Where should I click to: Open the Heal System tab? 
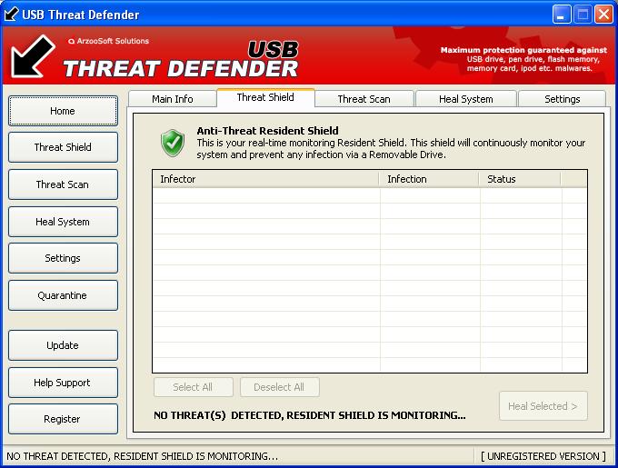[466, 99]
